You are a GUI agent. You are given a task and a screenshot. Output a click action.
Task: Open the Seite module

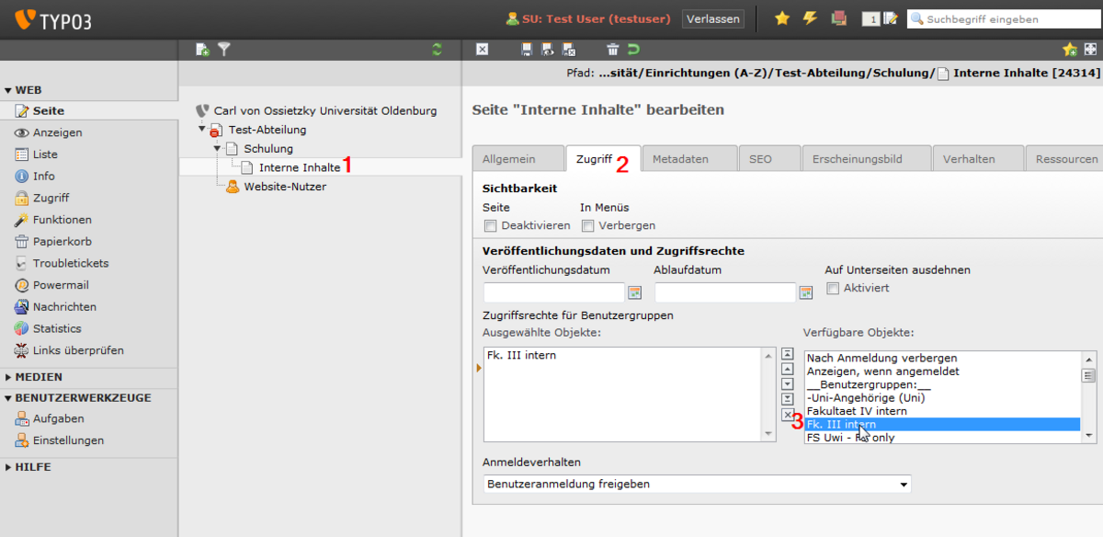click(49, 110)
